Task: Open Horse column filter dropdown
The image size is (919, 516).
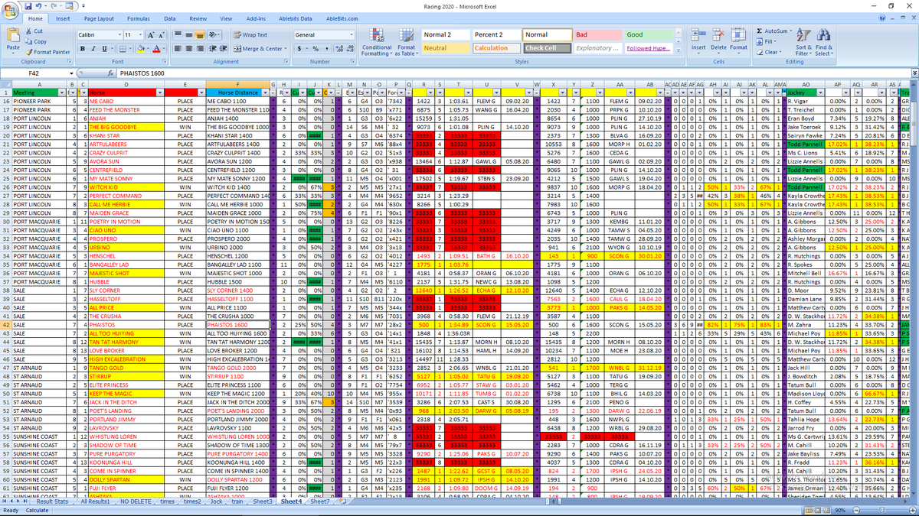Action: click(160, 92)
